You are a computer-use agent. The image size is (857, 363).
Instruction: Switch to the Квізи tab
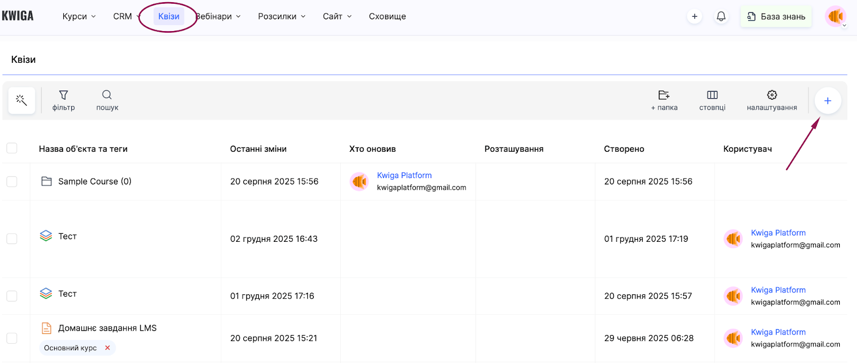(x=169, y=17)
